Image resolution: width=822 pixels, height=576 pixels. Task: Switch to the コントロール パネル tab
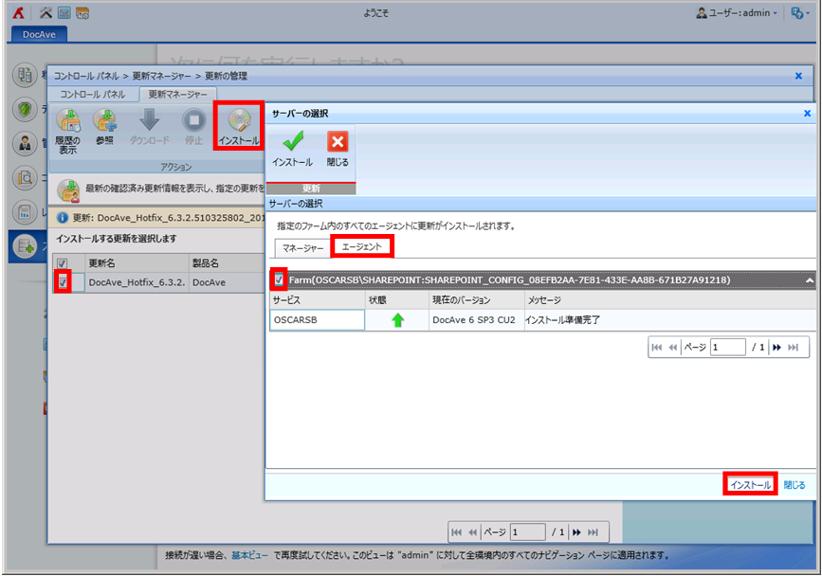92,95
